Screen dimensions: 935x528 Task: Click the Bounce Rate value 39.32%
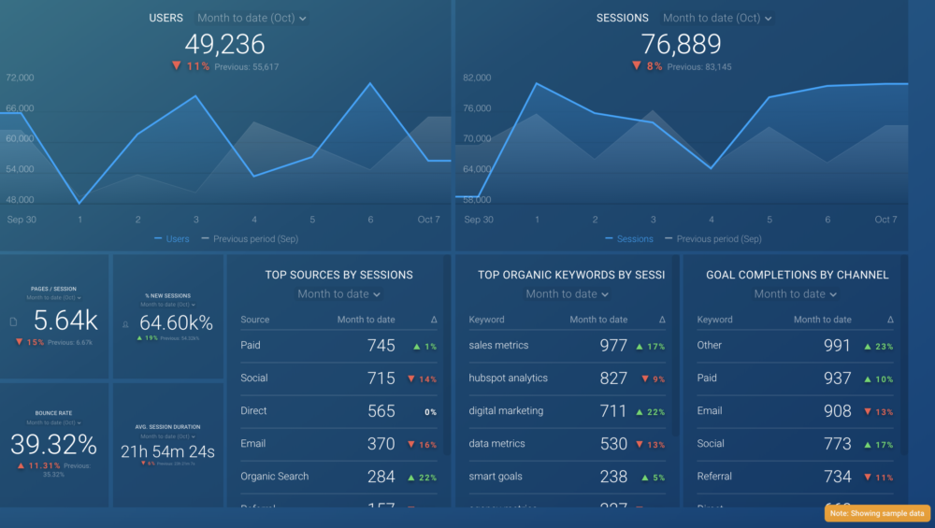54,444
